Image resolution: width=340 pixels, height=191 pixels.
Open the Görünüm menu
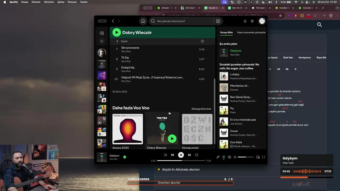49,2
